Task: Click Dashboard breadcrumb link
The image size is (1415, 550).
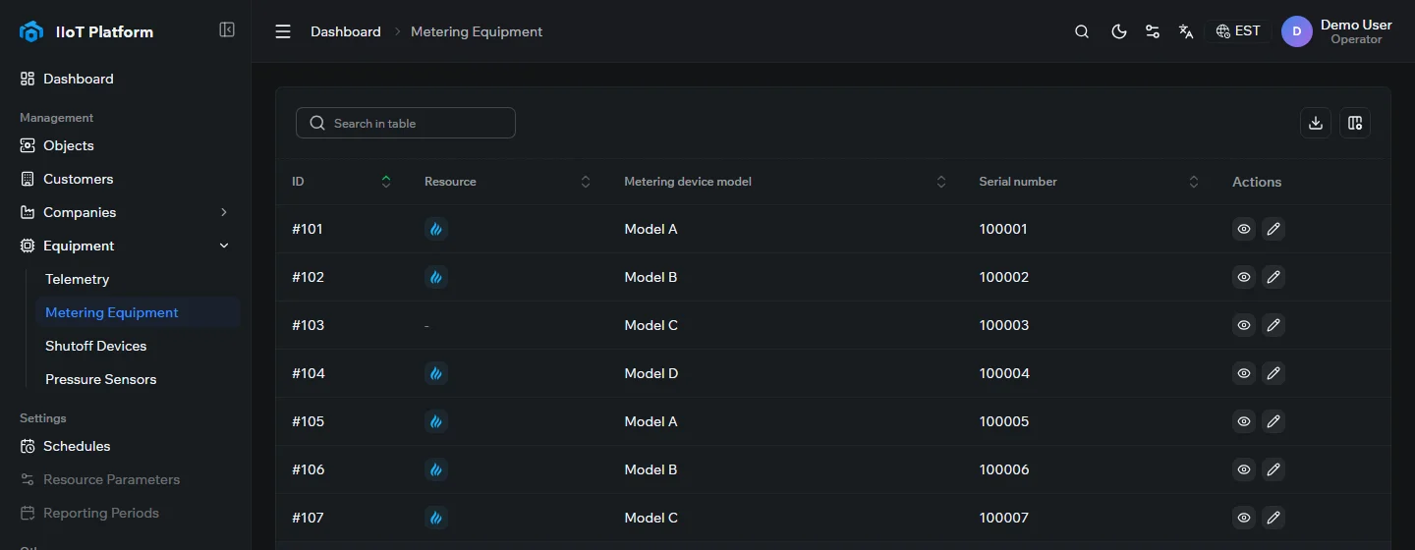Action: coord(346,31)
